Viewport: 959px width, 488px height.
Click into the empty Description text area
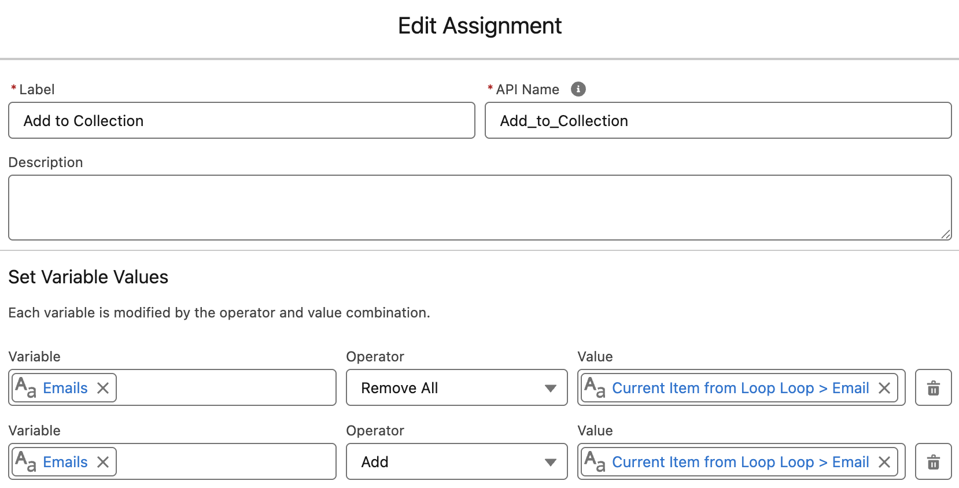point(479,207)
